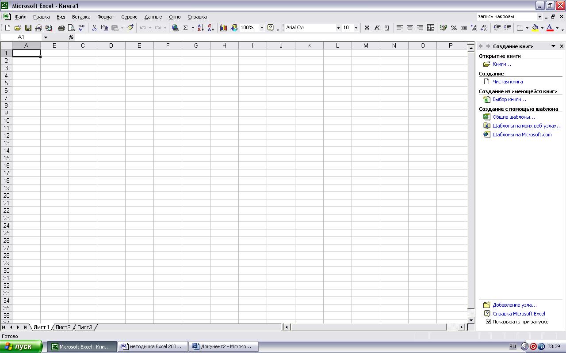Click the Start 'пуск' button
This screenshot has width=566, height=353.
(21, 346)
